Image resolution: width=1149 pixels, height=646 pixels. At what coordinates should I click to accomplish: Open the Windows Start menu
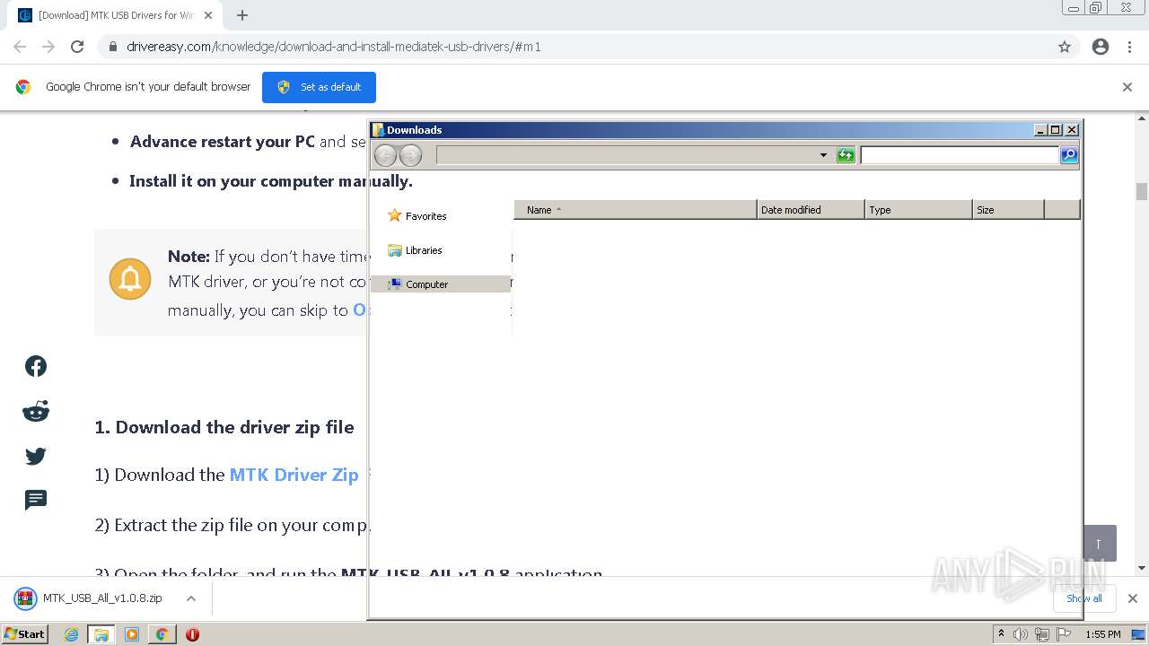click(25, 634)
